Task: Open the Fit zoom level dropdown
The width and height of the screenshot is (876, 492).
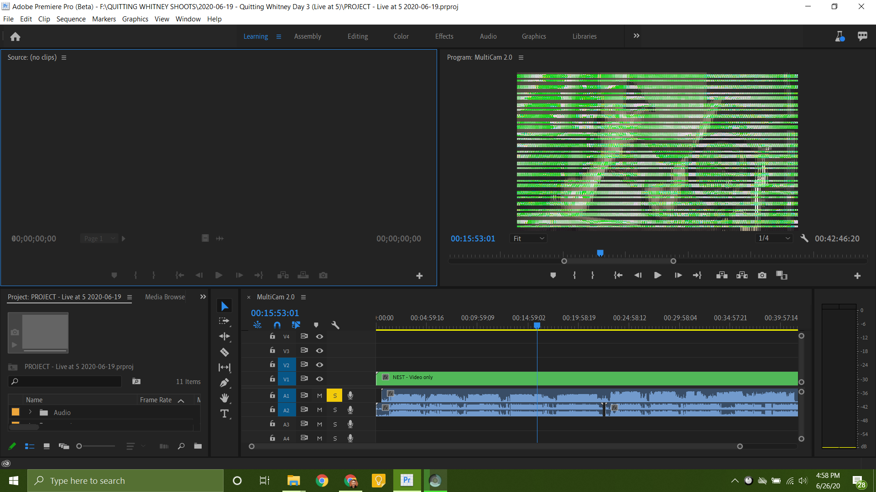Action: [x=527, y=238]
